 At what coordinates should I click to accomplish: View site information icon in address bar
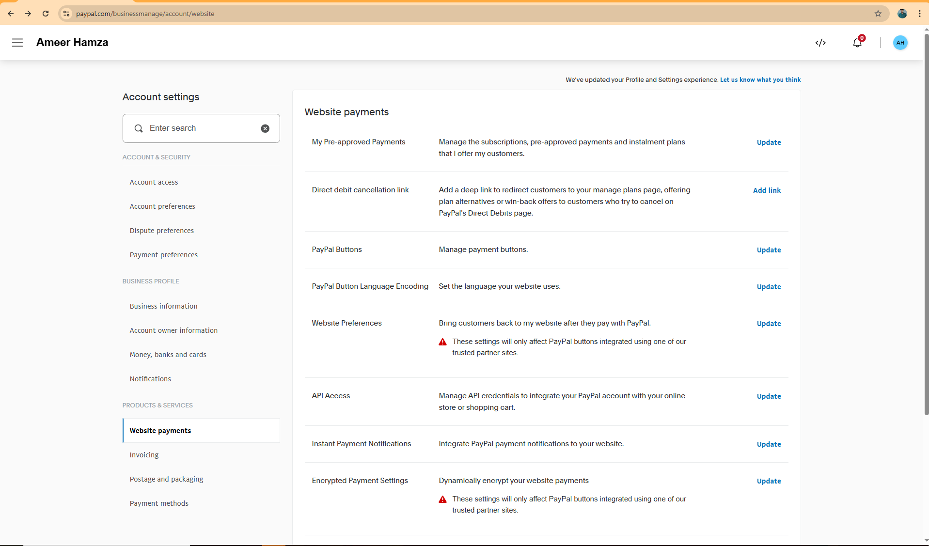66,14
